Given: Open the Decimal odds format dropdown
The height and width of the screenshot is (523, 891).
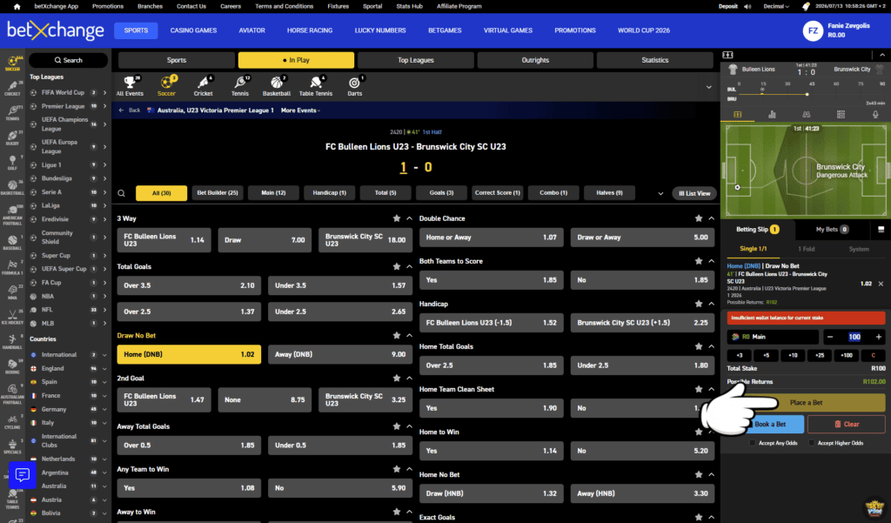Looking at the screenshot, I should point(776,6).
